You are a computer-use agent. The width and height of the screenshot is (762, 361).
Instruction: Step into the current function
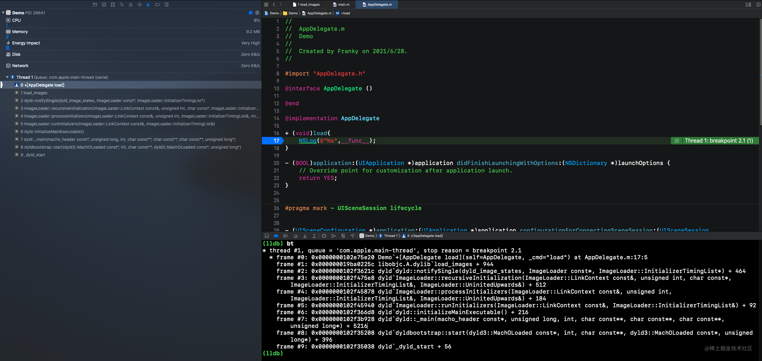pyautogui.click(x=305, y=236)
